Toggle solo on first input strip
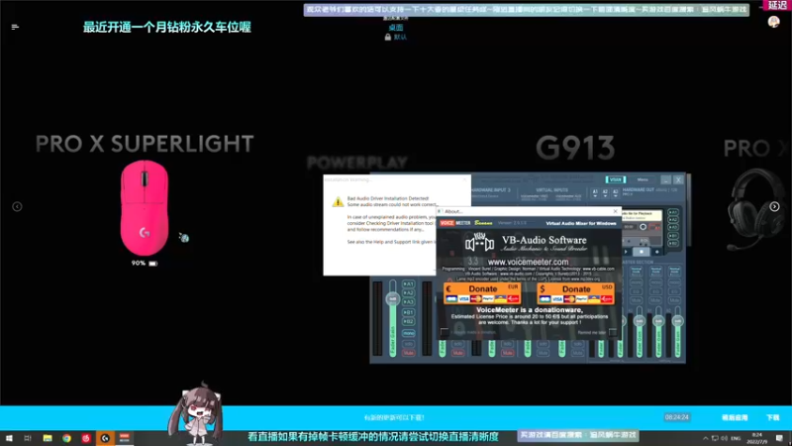Viewport: 792px width, 446px height. coord(408,344)
